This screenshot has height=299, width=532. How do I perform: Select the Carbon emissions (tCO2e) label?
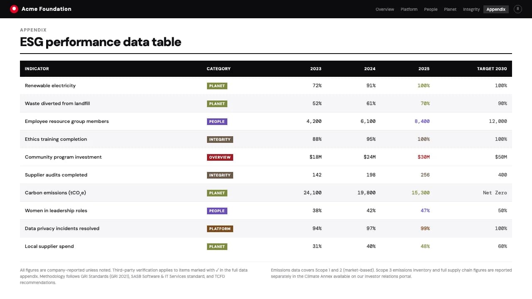[x=56, y=193]
